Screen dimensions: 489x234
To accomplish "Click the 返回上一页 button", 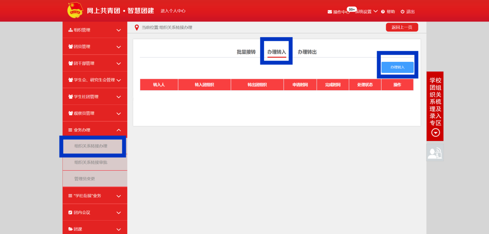I will coord(402,27).
